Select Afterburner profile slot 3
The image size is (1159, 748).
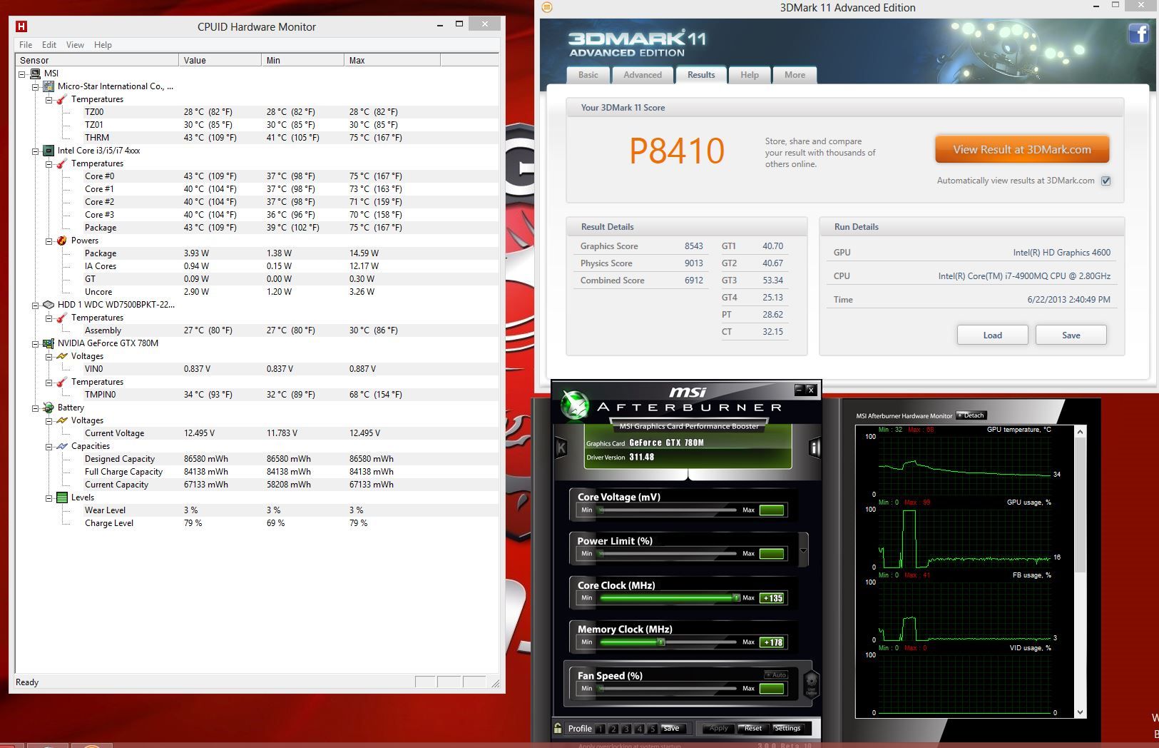click(626, 729)
